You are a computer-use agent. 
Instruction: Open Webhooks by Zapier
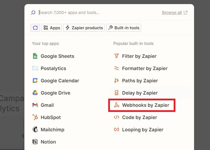point(142,105)
